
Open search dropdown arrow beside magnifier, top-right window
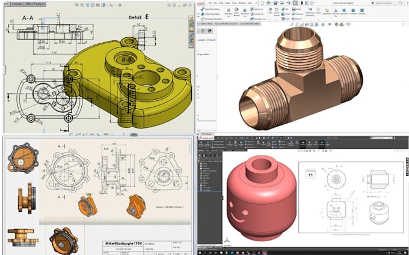(404, 3)
